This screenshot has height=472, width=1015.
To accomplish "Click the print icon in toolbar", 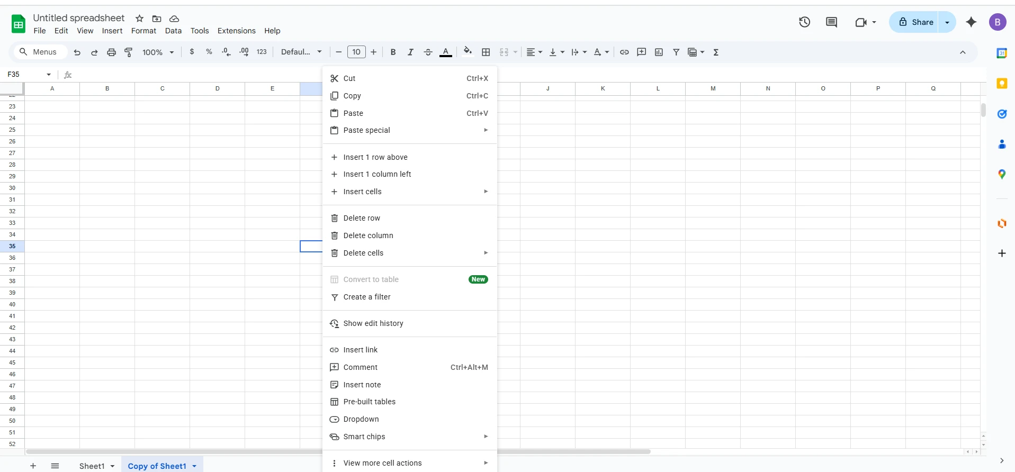I will pos(111,52).
